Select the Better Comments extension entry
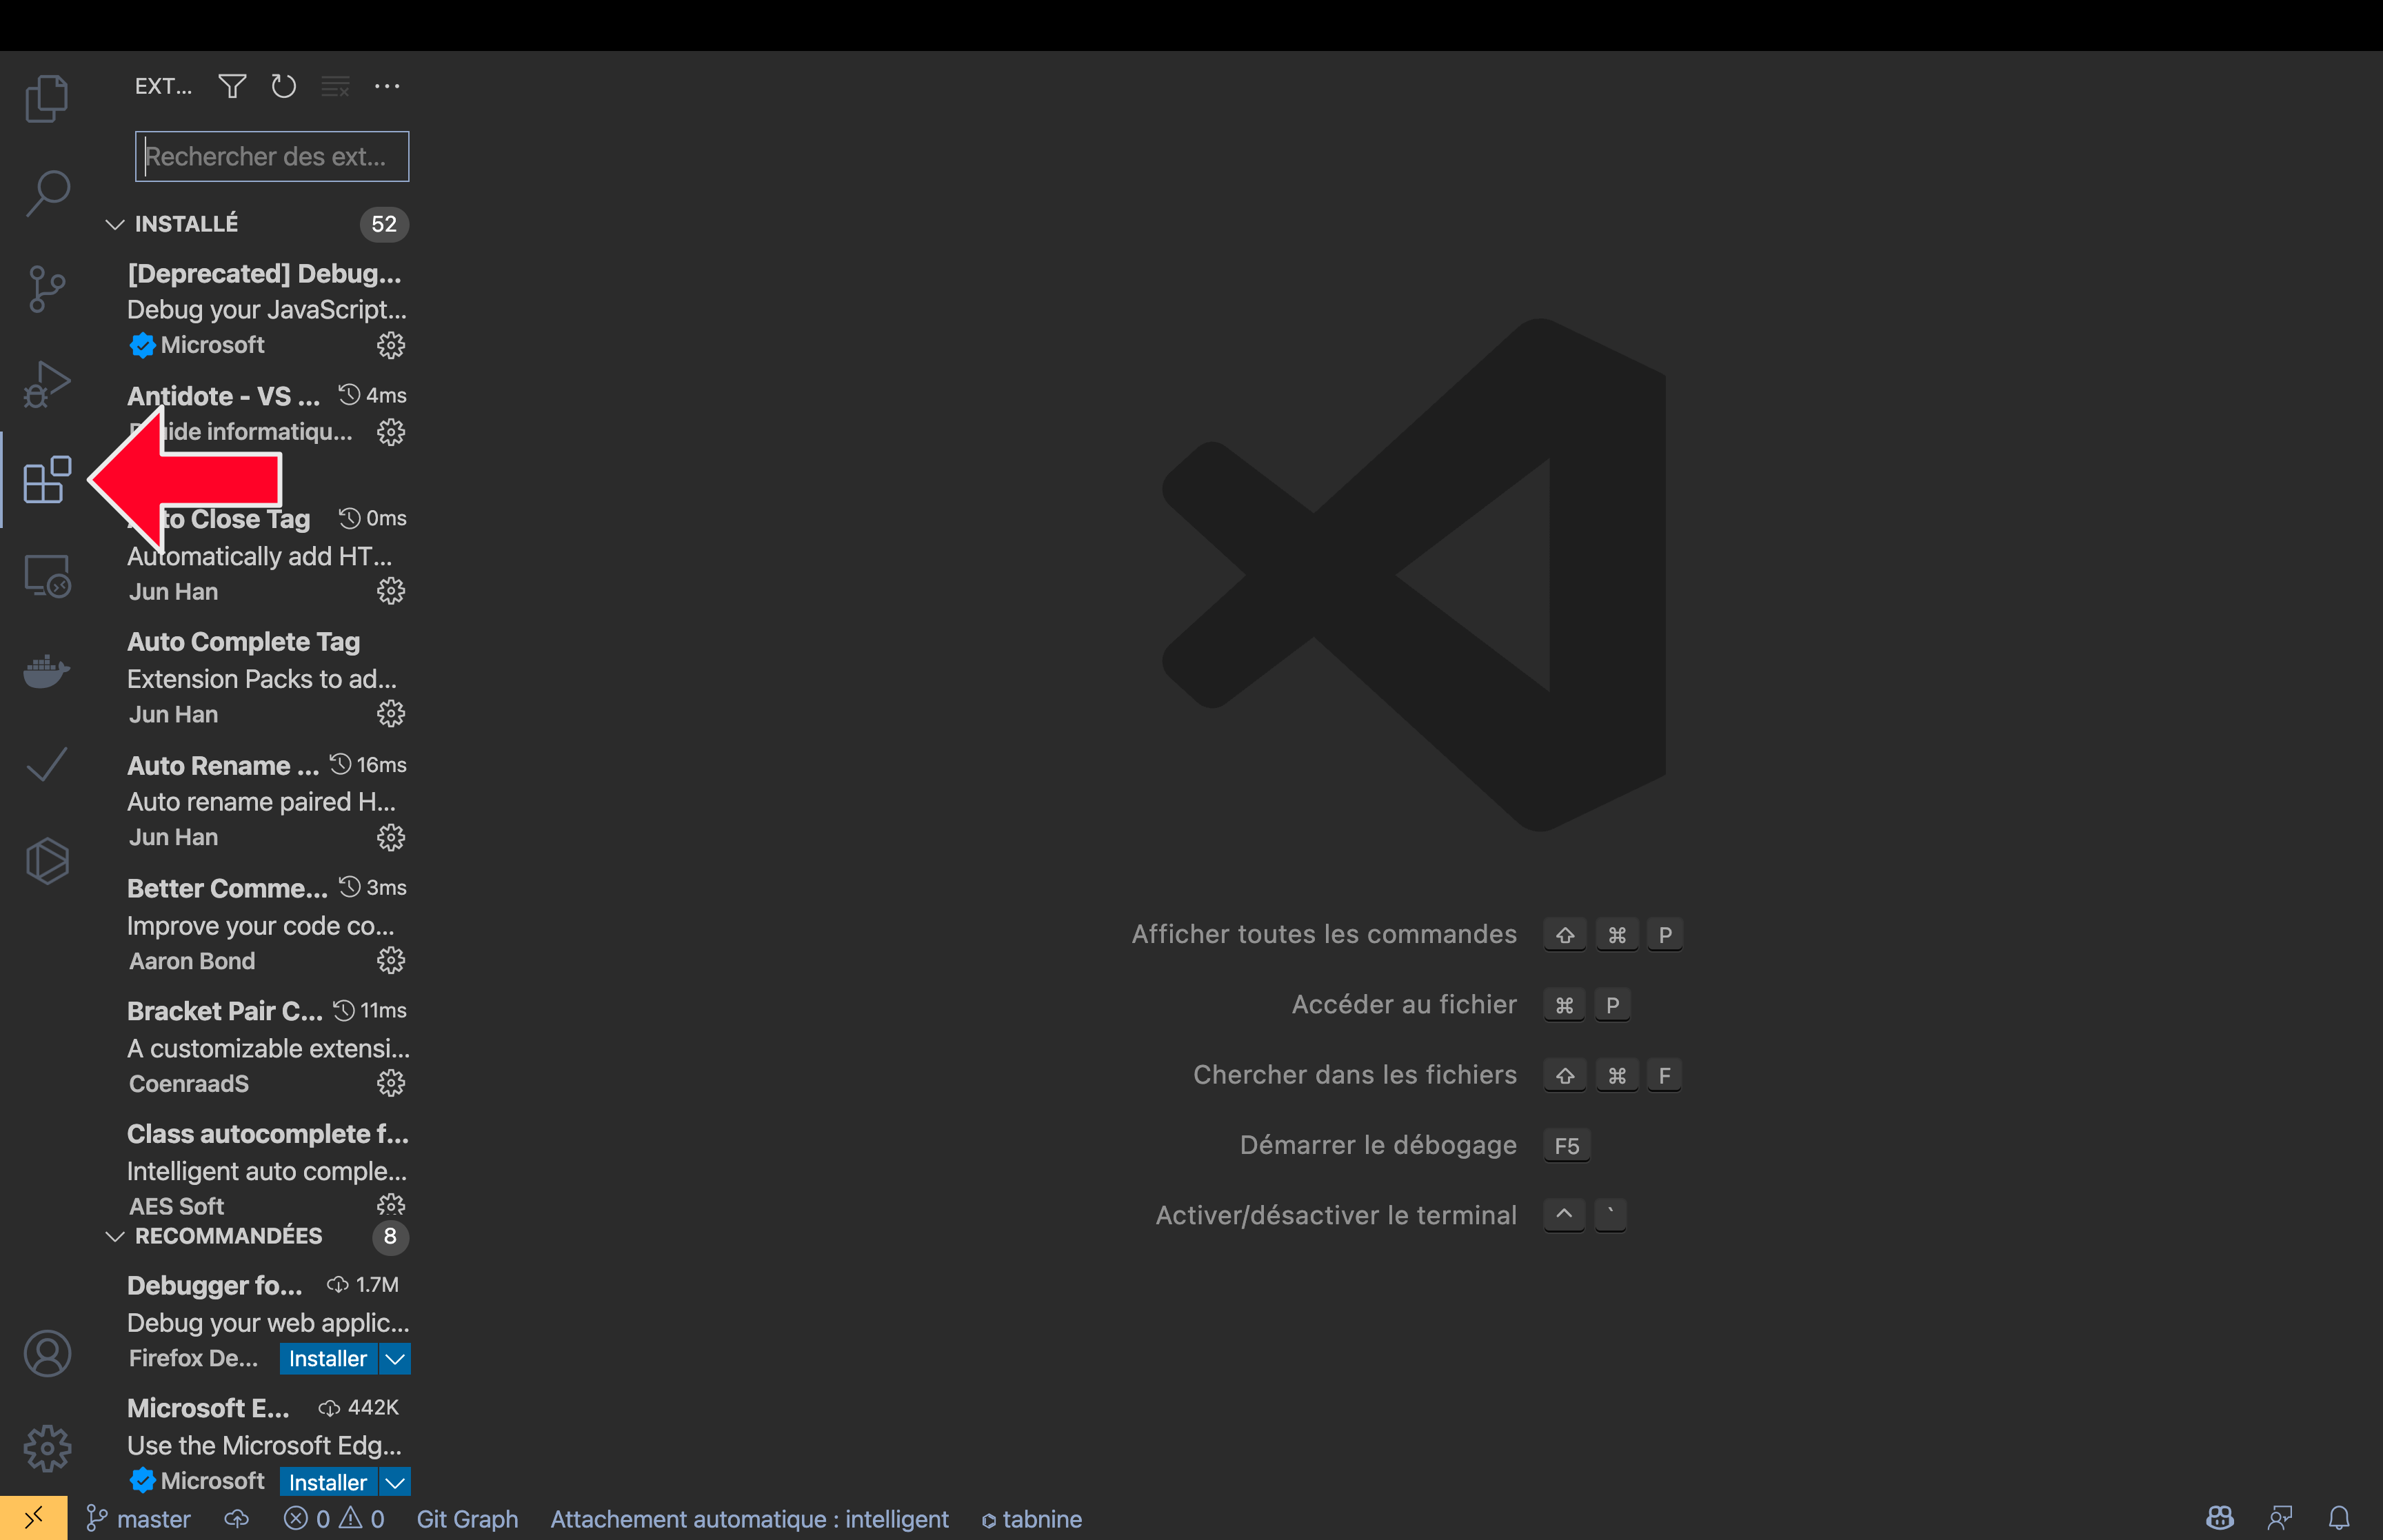 [x=258, y=925]
